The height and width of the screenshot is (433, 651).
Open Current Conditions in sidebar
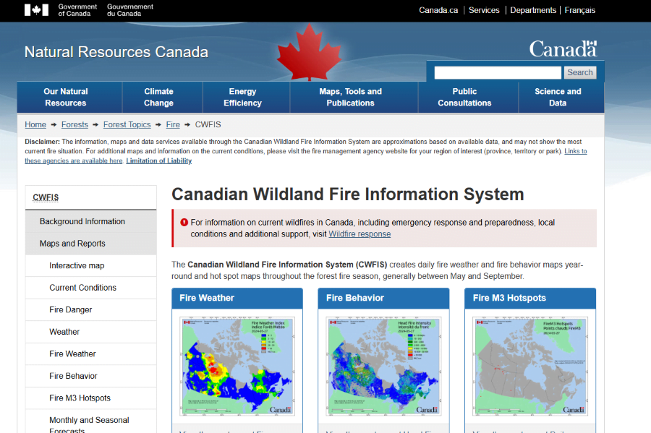(91, 288)
